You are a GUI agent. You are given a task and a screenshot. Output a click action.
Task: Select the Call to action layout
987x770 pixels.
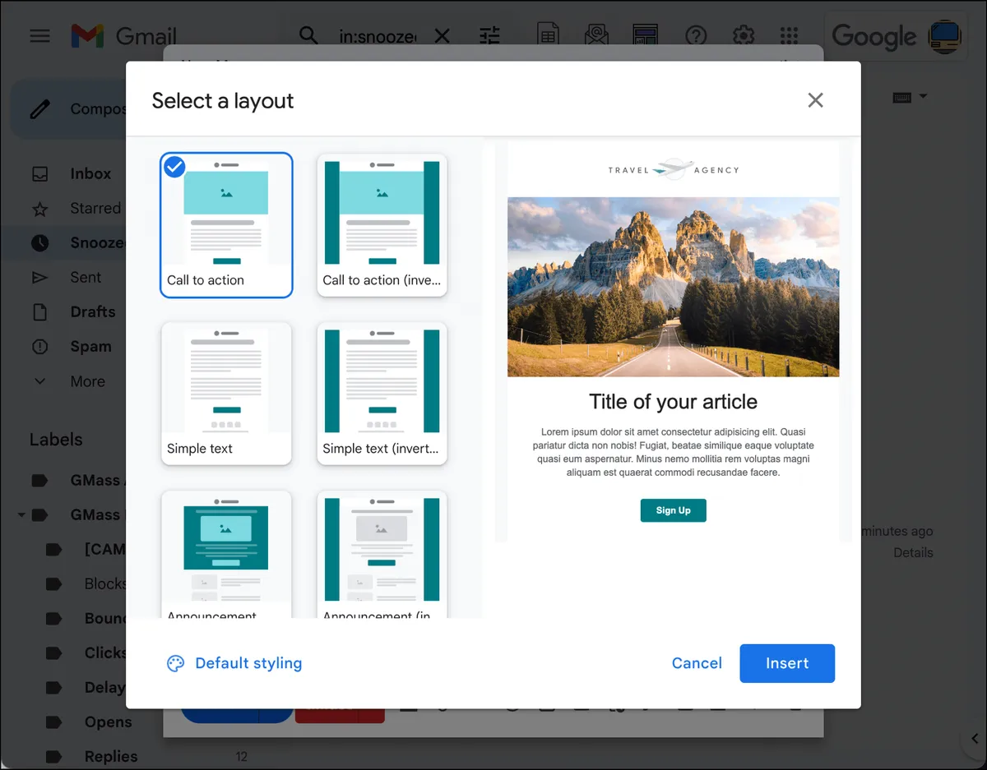tap(226, 225)
